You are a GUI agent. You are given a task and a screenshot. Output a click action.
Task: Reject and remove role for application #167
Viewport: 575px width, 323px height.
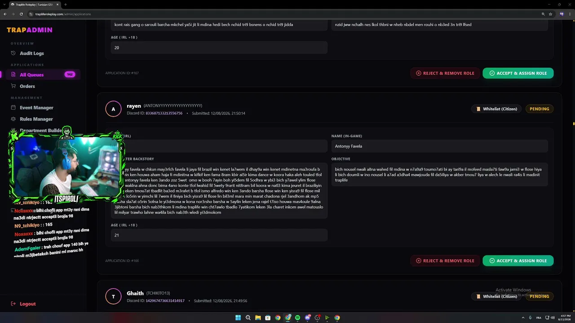[x=445, y=73]
